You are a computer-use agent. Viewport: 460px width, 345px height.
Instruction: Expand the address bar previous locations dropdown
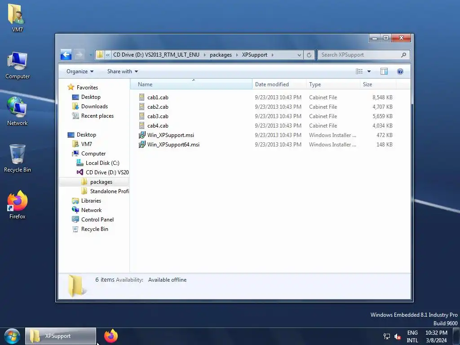tap(299, 55)
